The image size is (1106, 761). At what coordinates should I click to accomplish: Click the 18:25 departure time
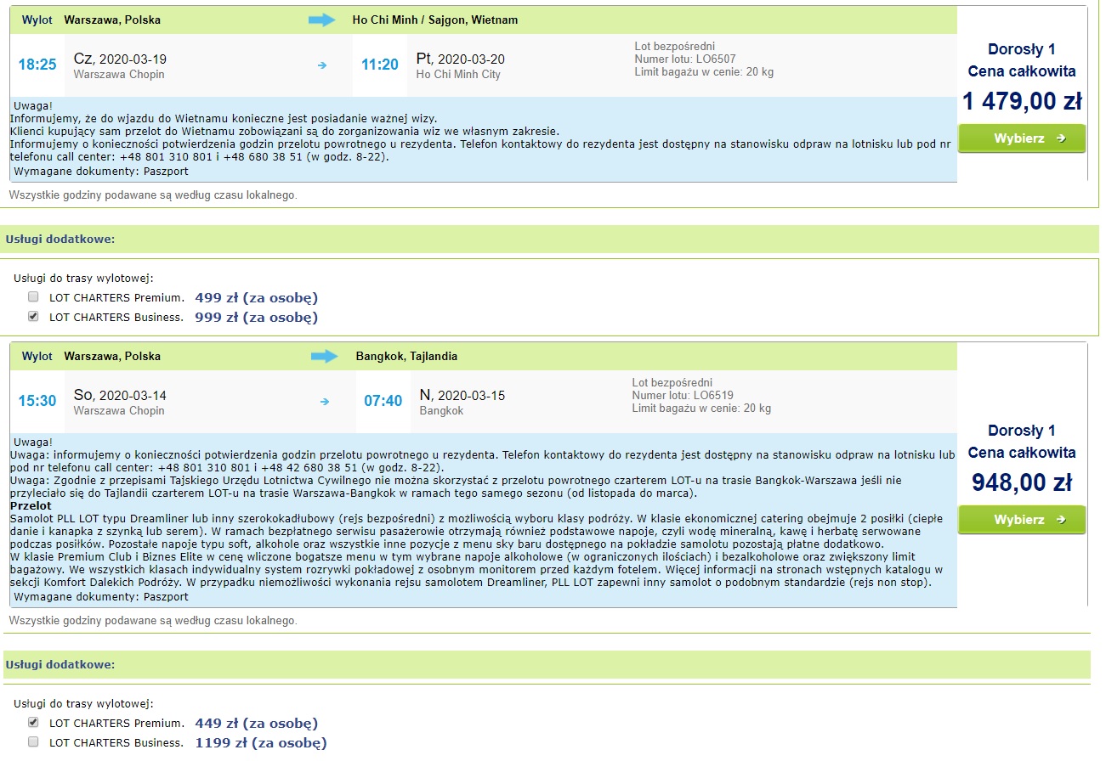tap(37, 65)
